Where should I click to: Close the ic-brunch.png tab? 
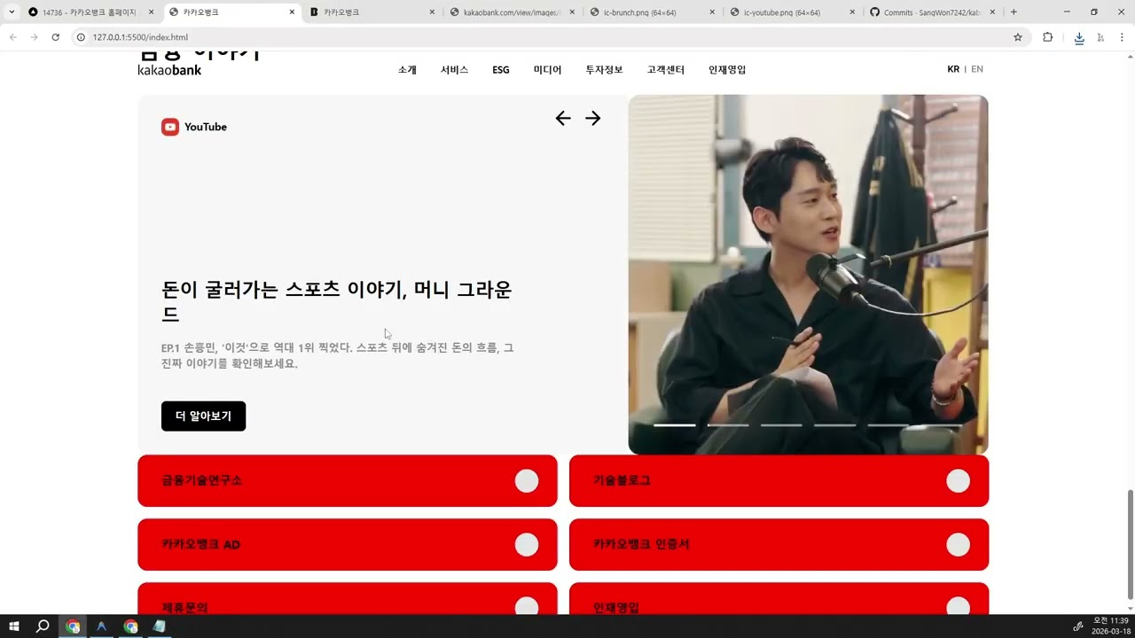point(711,12)
